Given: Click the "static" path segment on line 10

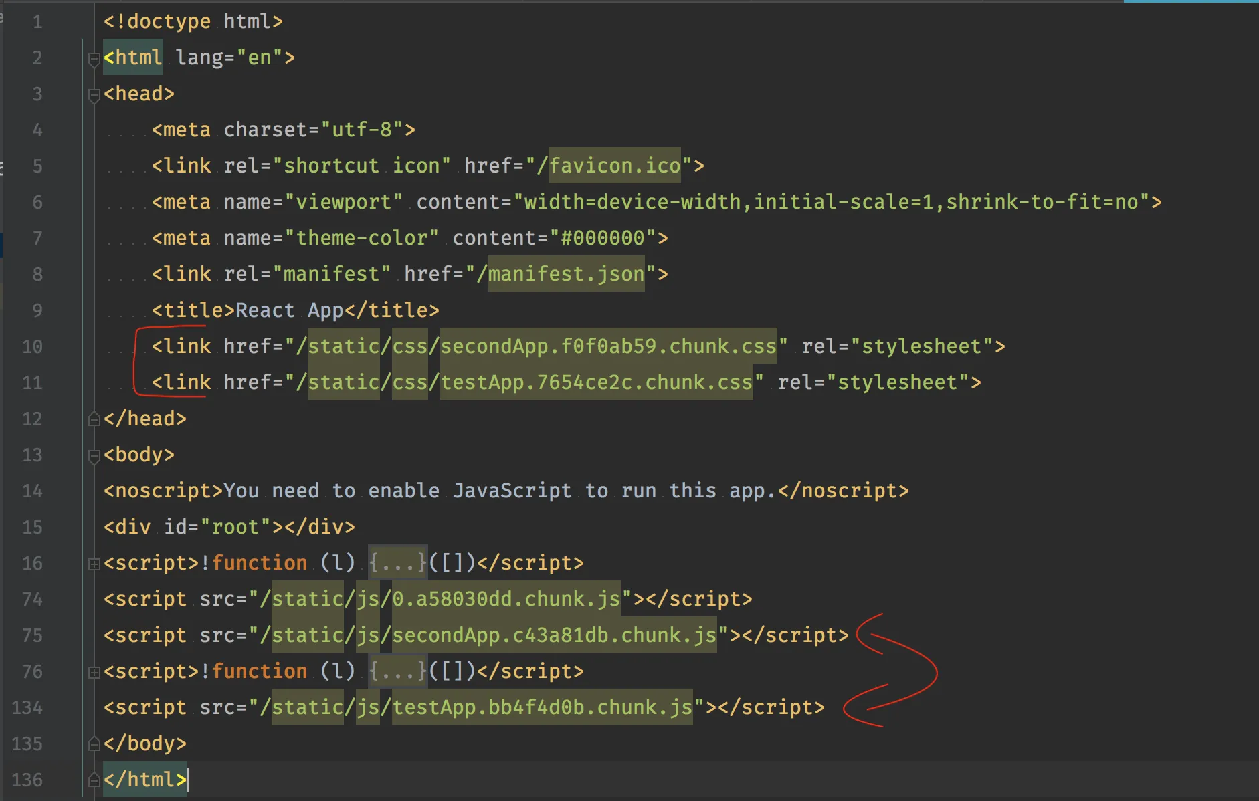Looking at the screenshot, I should 344,346.
